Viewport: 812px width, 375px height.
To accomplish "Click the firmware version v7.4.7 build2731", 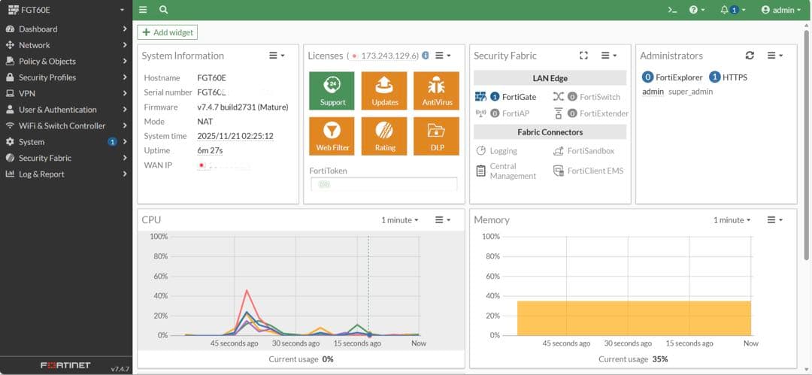I will (243, 107).
